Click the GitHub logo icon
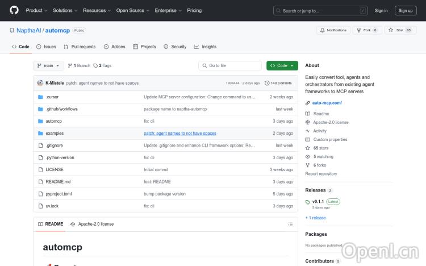426x266 pixels. pyautogui.click(x=14, y=10)
